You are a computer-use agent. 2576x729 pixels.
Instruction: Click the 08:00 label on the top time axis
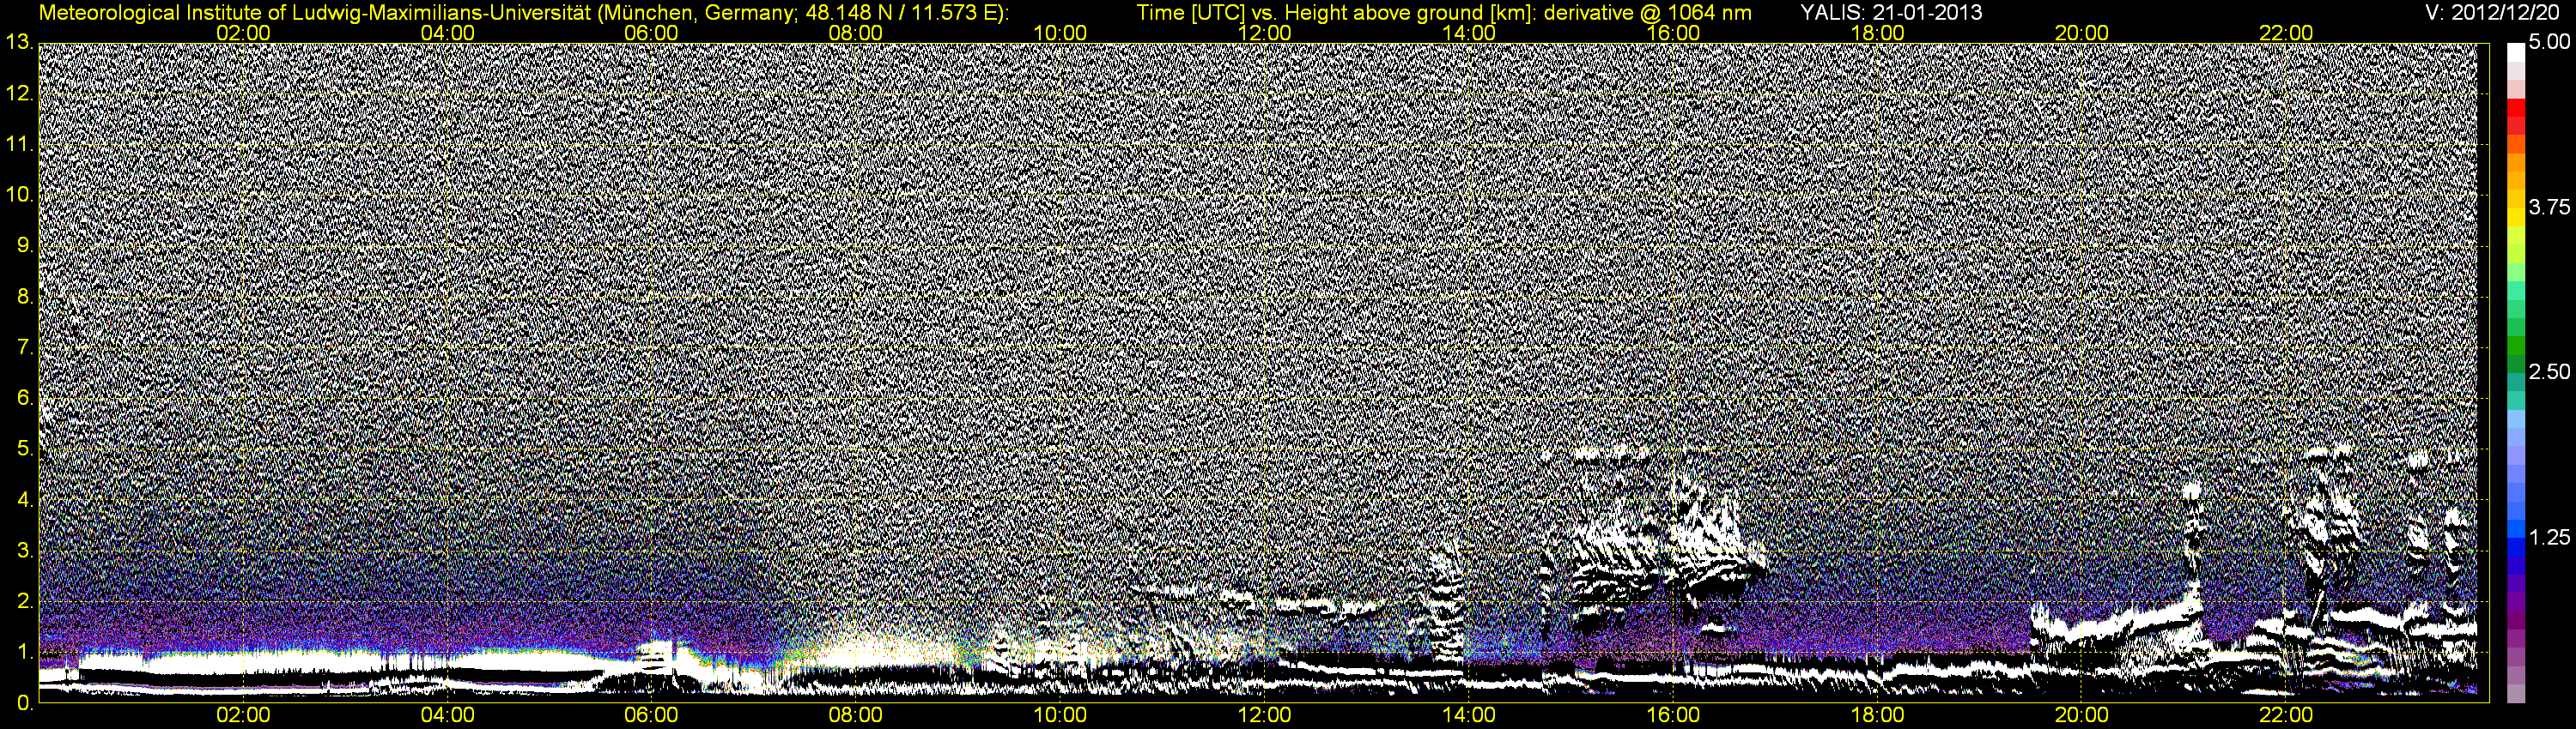tap(856, 33)
